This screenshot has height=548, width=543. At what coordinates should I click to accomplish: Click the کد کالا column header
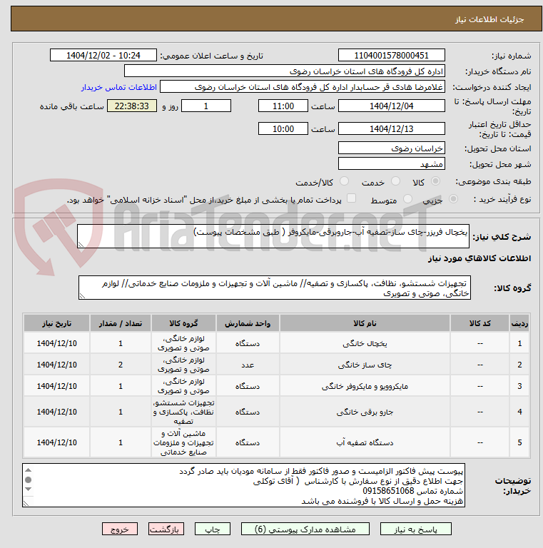coord(479,323)
